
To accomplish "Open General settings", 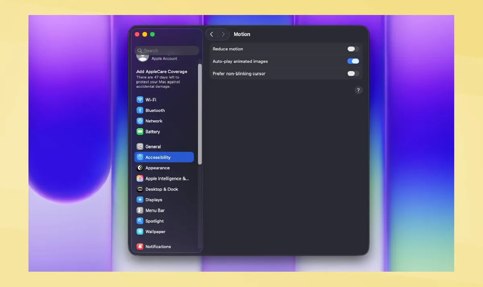I will (164, 147).
